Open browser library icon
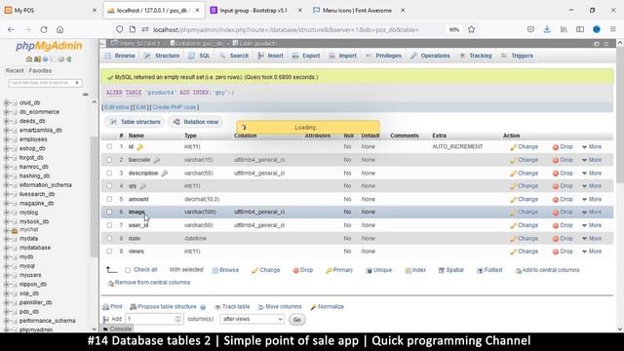Image resolution: width=624 pixels, height=351 pixels. pos(564,29)
